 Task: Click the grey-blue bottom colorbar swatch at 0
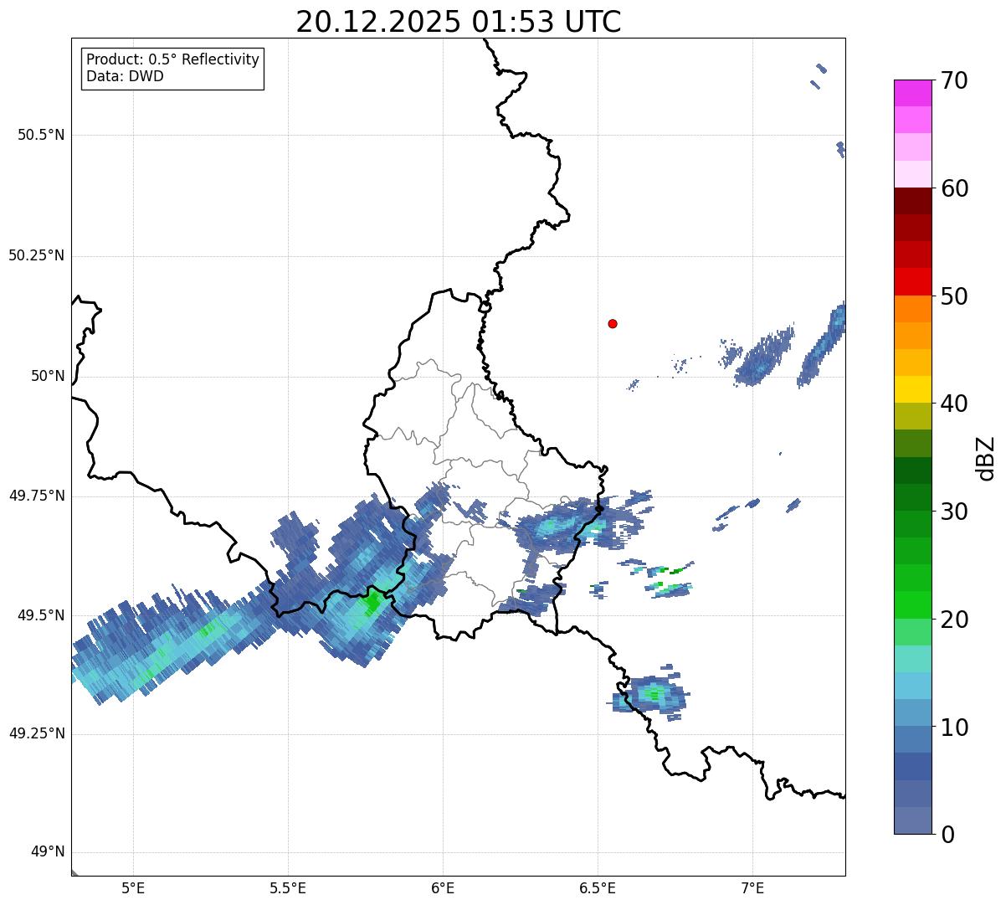(x=912, y=820)
